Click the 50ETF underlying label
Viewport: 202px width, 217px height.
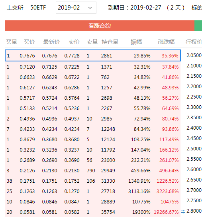[38, 8]
